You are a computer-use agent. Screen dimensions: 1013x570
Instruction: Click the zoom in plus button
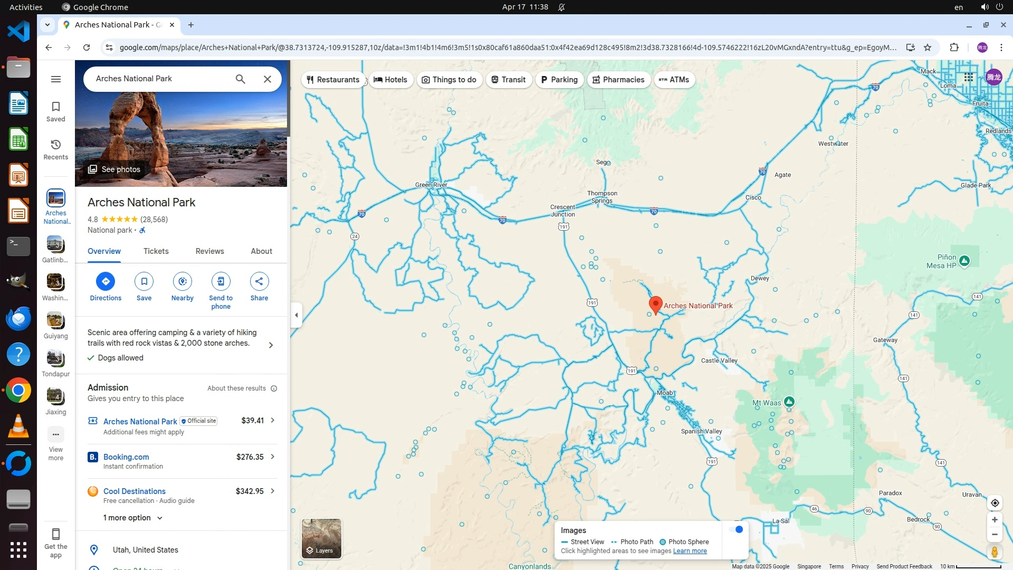pos(995,520)
